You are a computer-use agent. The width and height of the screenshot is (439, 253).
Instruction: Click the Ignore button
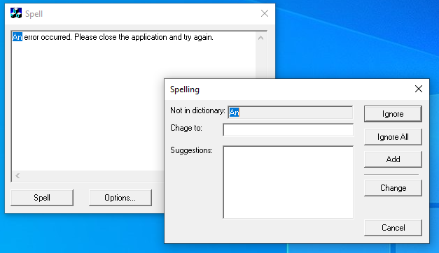393,114
